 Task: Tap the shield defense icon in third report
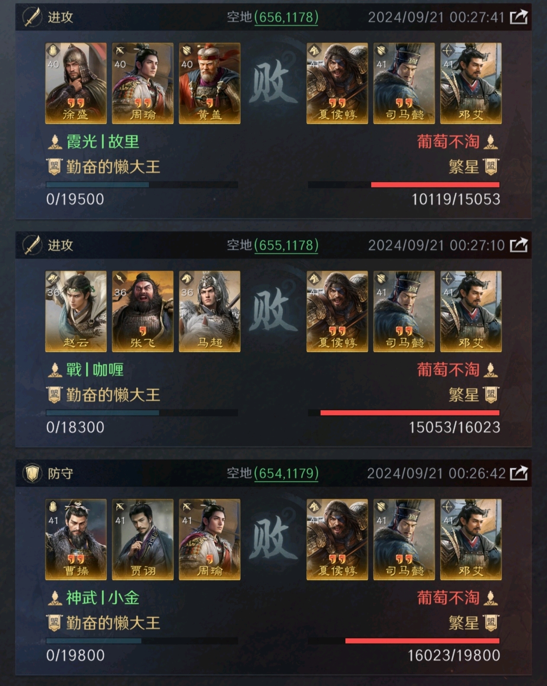(32, 473)
